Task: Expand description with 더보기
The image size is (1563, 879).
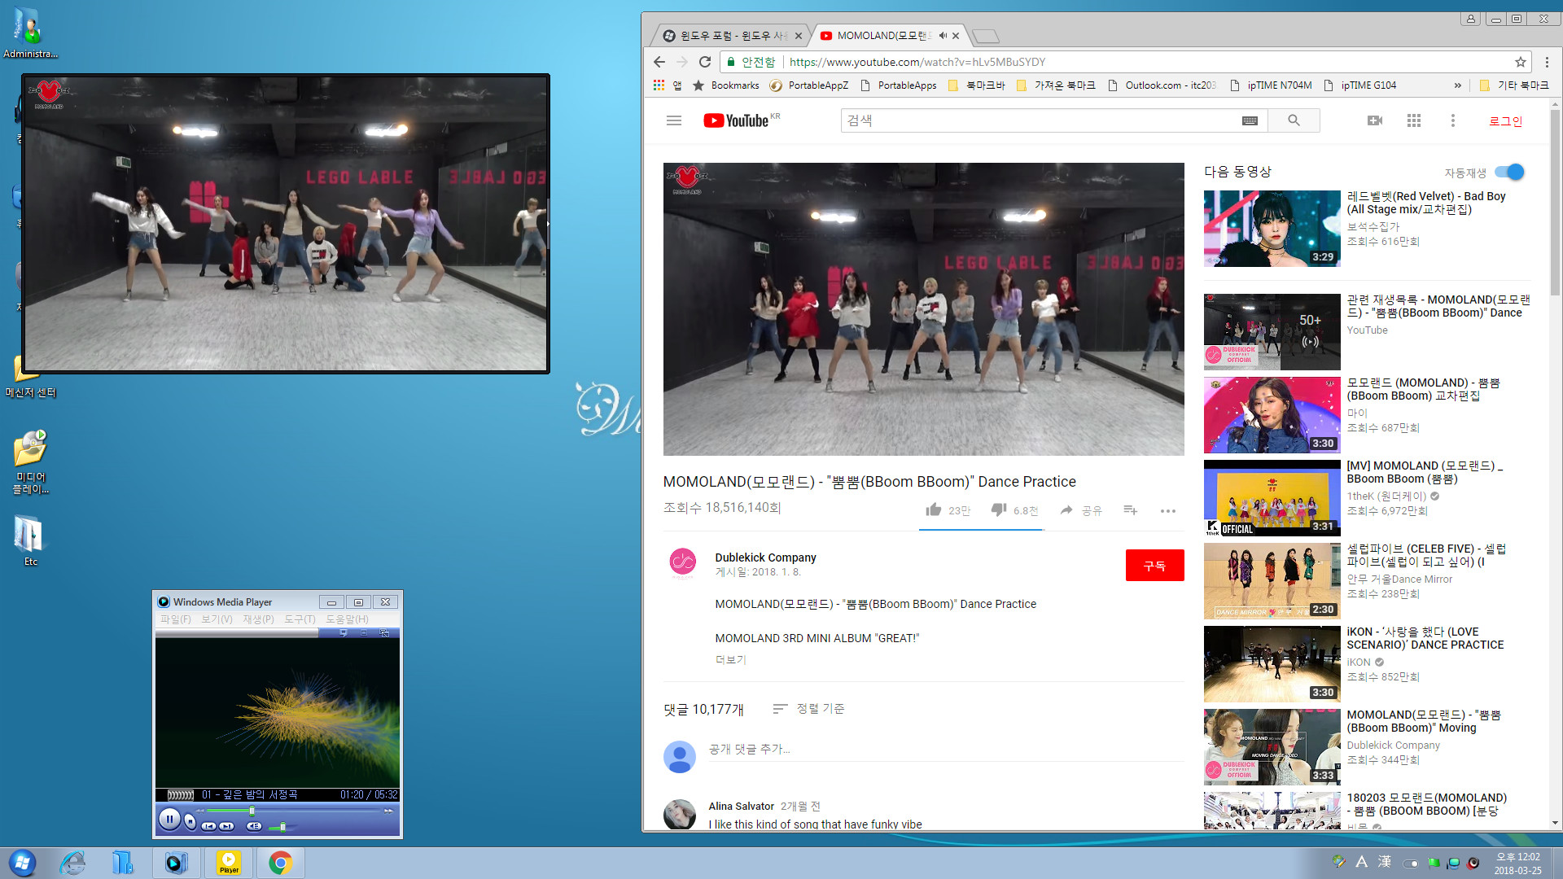Action: [x=730, y=659]
